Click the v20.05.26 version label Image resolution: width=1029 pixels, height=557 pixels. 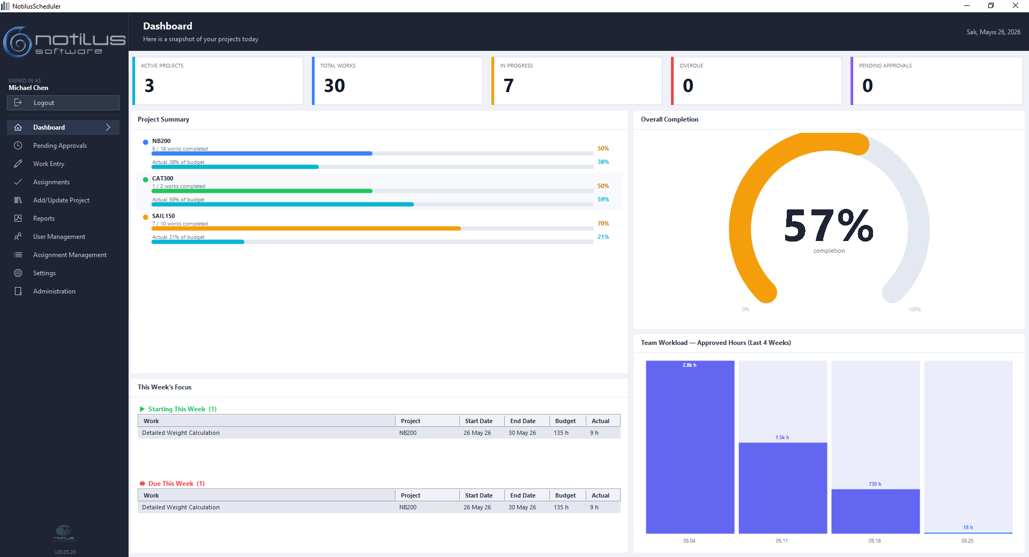[x=65, y=552]
